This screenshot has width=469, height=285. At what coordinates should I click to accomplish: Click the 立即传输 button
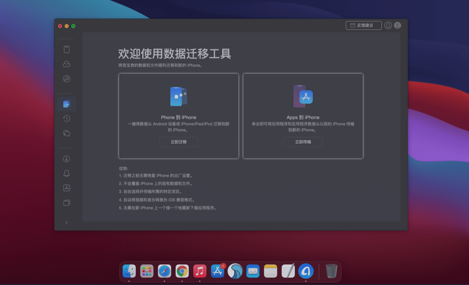pyautogui.click(x=303, y=142)
